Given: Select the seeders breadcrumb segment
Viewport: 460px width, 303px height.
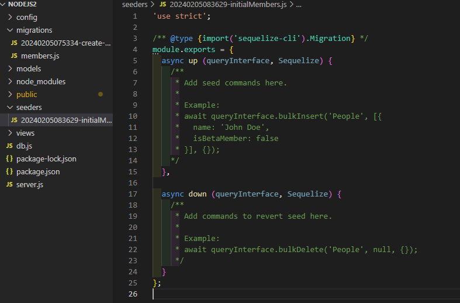Looking at the screenshot, I should pyautogui.click(x=134, y=5).
